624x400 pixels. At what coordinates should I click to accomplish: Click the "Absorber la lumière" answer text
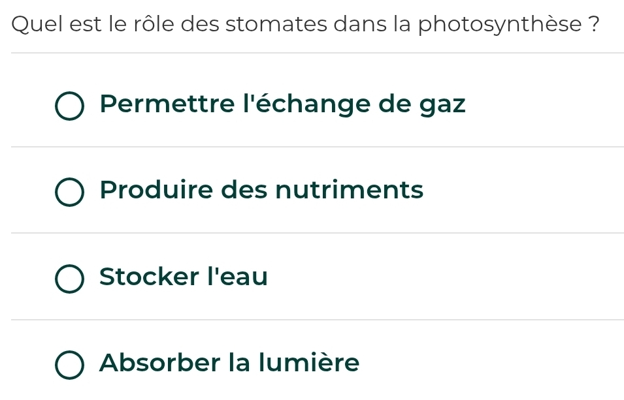(229, 362)
